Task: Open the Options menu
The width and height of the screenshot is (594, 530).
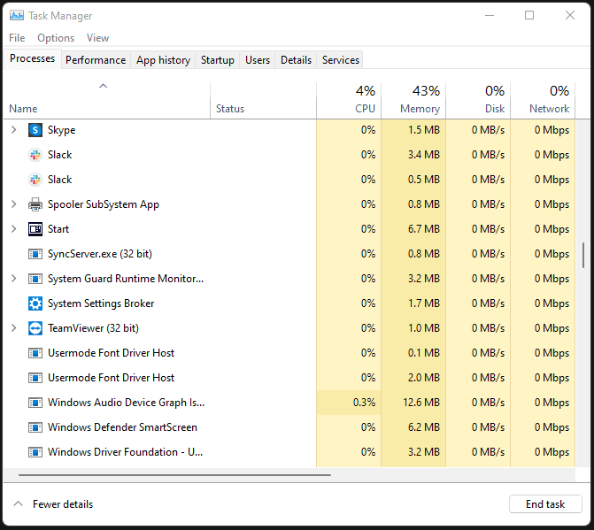Action: 56,38
